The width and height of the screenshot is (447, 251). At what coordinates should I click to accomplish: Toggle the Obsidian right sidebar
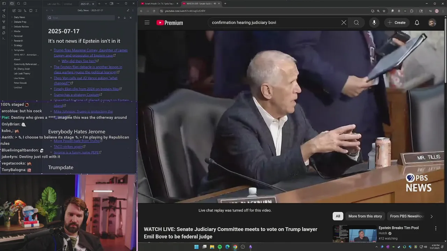tap(112, 4)
